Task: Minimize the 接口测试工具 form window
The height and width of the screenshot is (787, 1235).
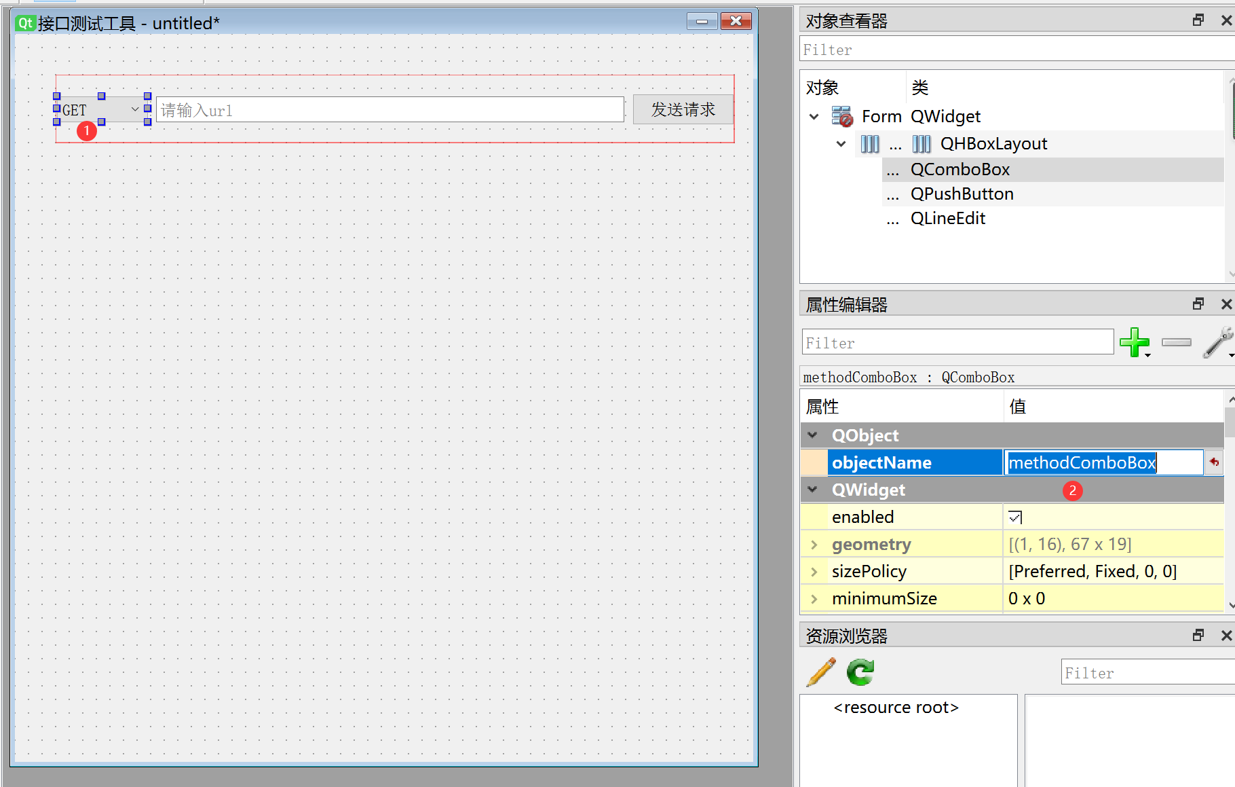Action: [702, 22]
